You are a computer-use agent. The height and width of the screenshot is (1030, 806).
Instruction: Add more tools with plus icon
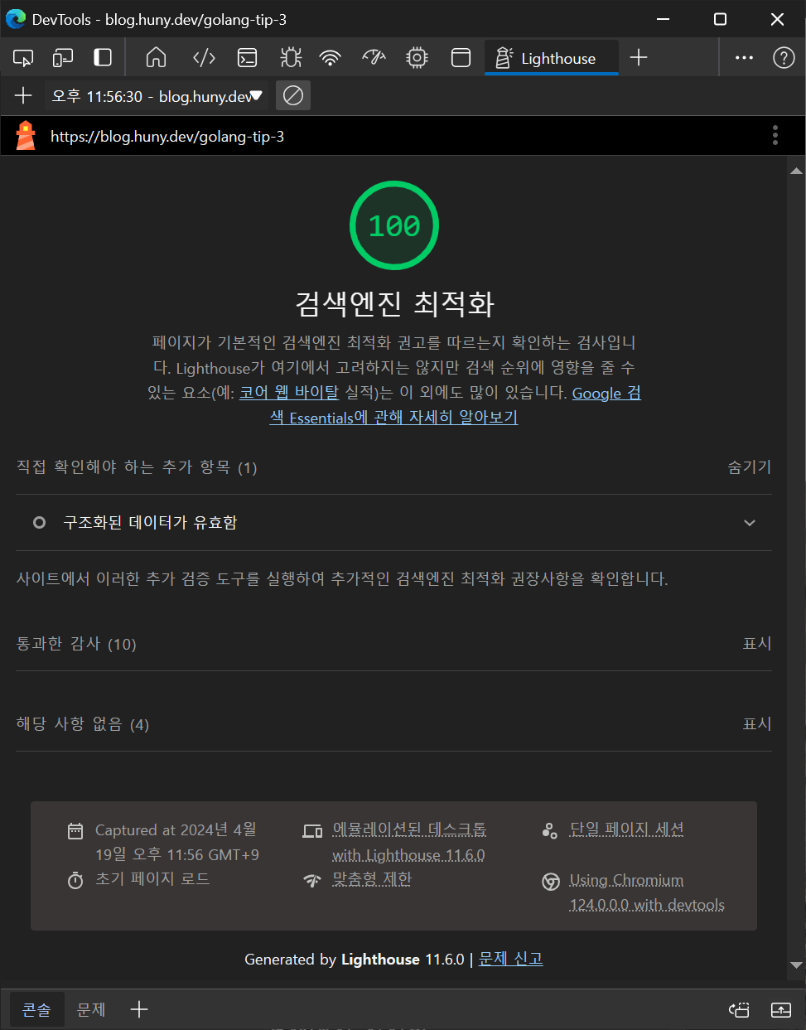[x=639, y=57]
